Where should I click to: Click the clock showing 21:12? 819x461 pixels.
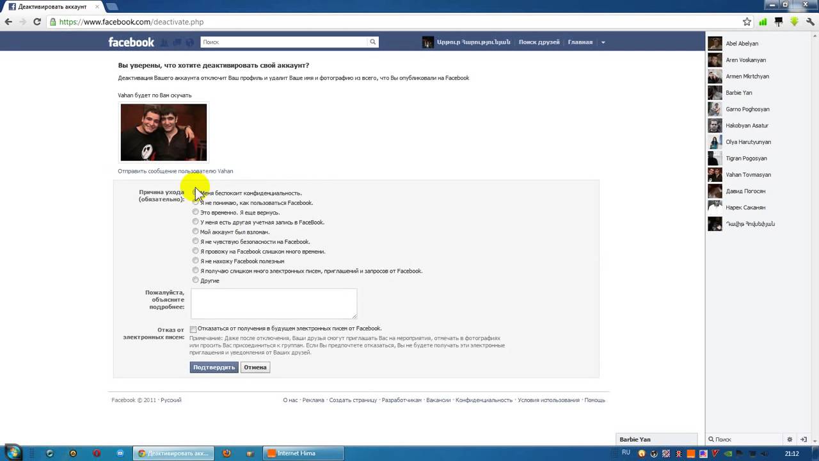[x=792, y=453]
